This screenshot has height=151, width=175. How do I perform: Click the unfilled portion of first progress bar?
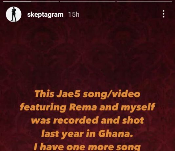pos(45,2)
